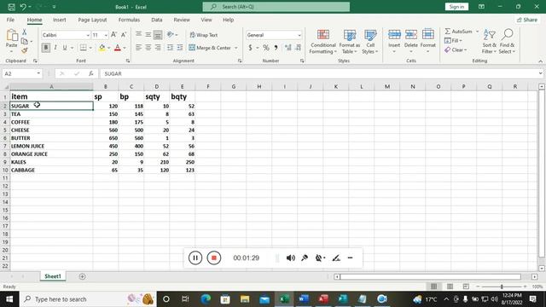546x307 pixels.
Task: Open the Clear dropdown in Editing
Action: 456,50
